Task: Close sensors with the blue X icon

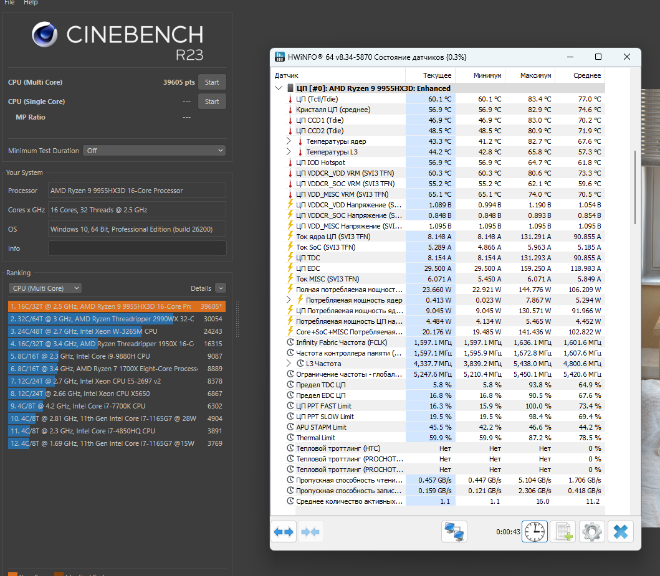Action: (620, 532)
